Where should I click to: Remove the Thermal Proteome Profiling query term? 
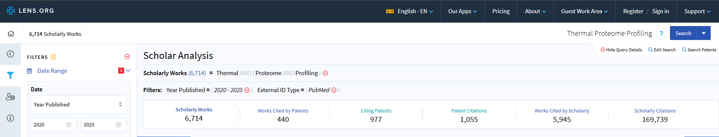click(x=325, y=73)
